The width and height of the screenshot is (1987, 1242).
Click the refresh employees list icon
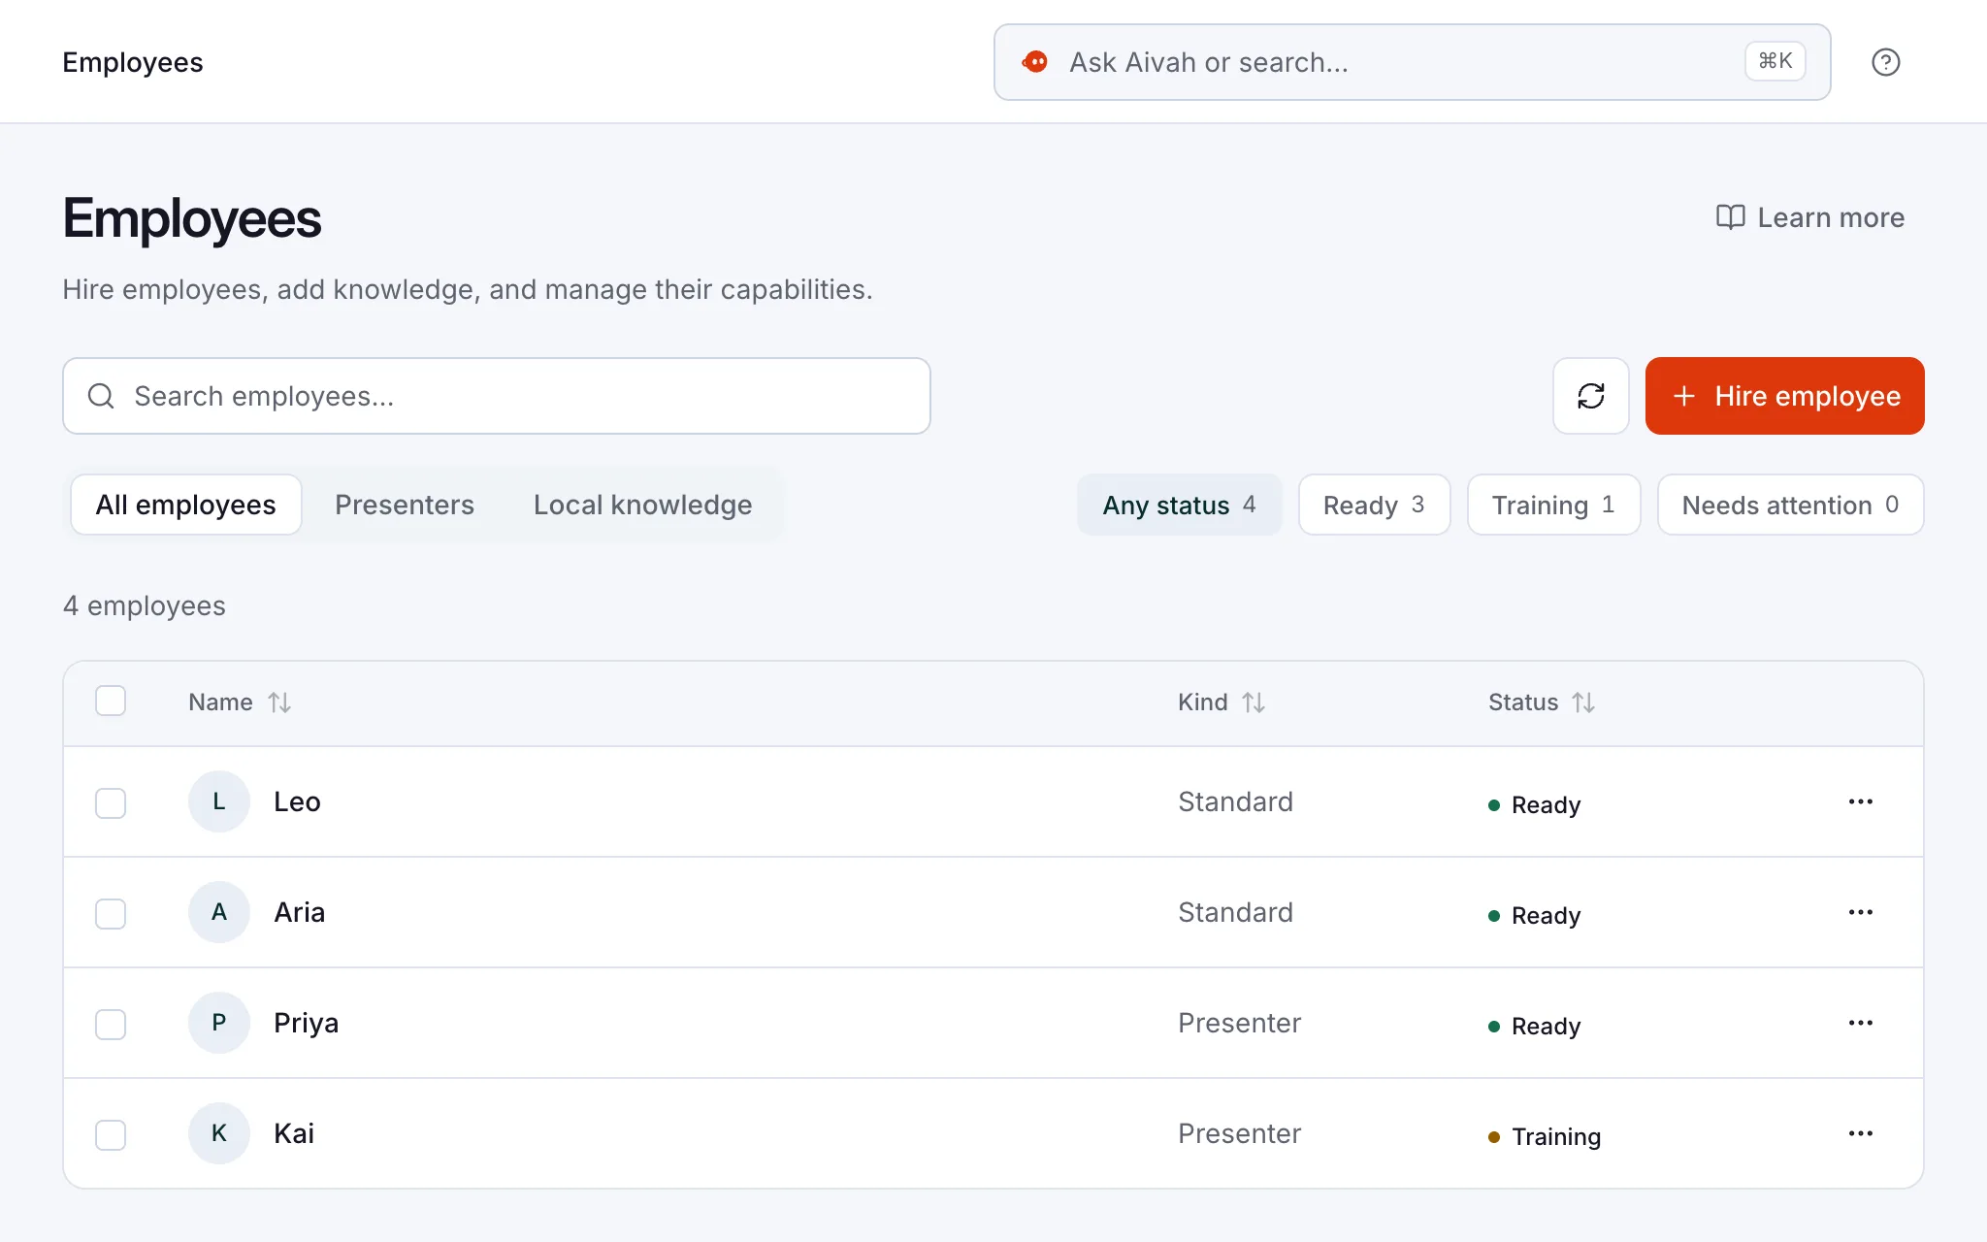click(1591, 396)
